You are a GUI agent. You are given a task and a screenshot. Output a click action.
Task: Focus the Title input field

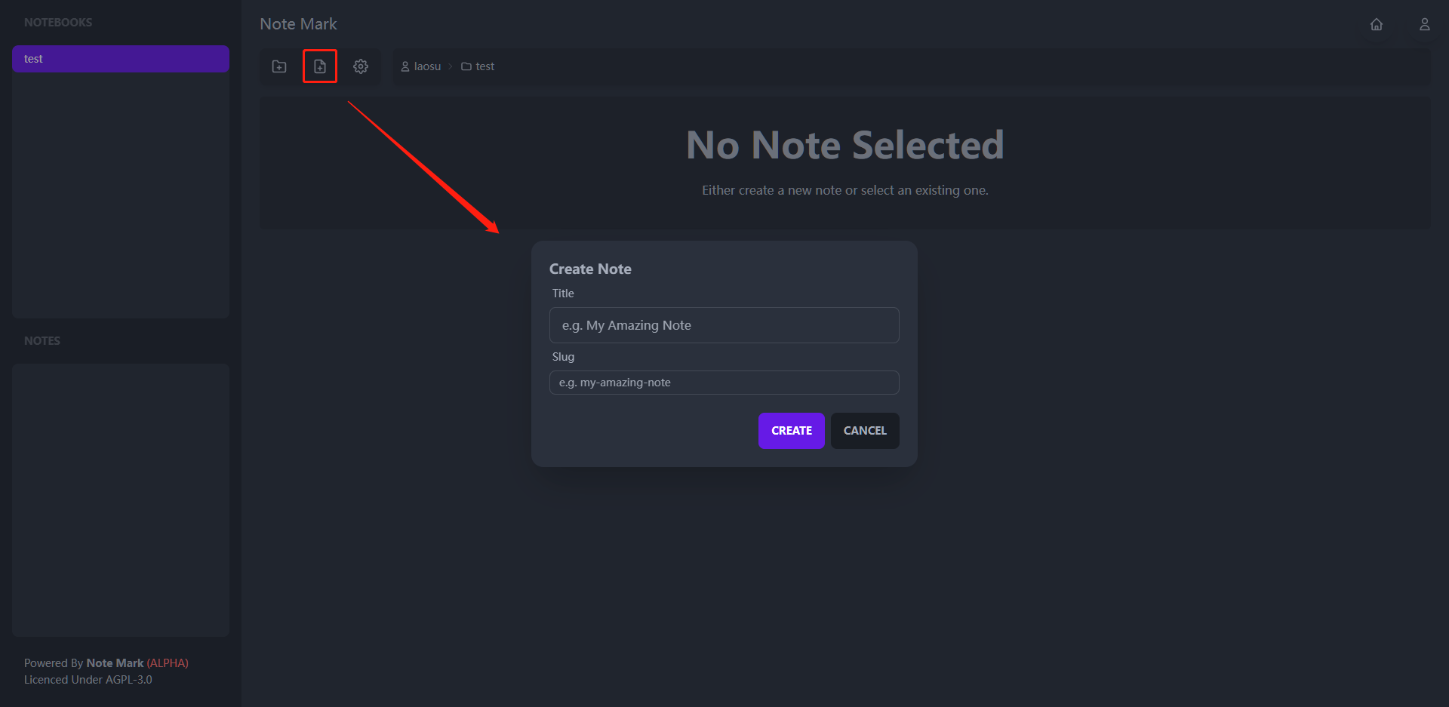724,324
